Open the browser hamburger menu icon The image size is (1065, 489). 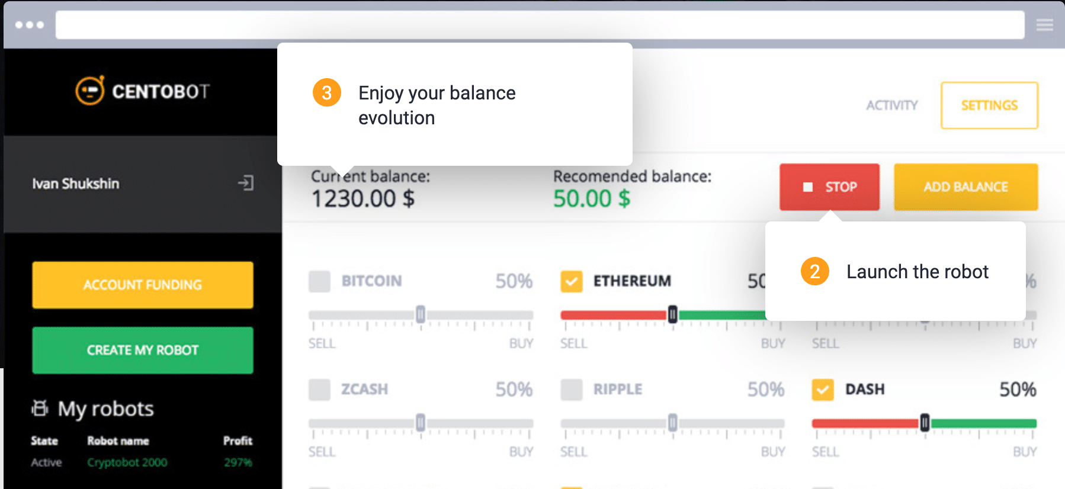click(x=1044, y=25)
